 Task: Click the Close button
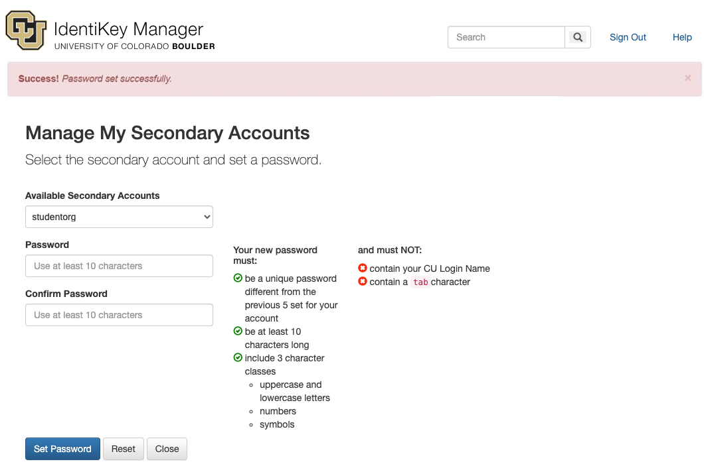tap(167, 449)
